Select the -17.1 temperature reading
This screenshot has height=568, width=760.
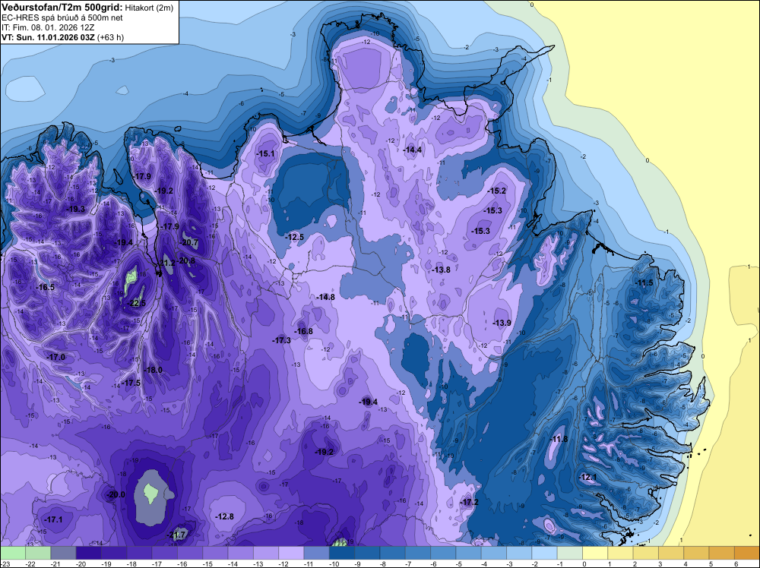coord(53,519)
